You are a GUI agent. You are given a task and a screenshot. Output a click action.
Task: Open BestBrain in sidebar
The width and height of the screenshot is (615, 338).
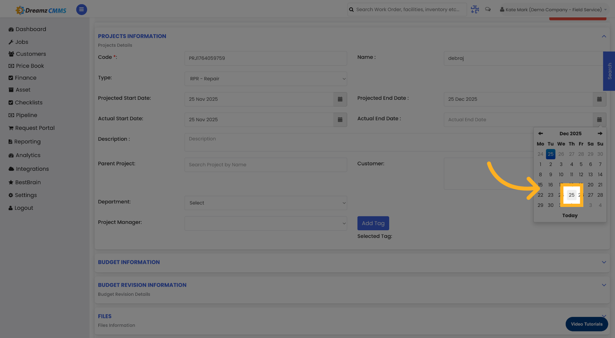[25, 182]
